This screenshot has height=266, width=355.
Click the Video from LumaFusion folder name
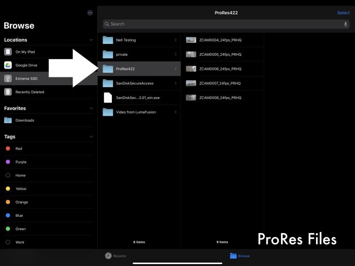tap(136, 112)
